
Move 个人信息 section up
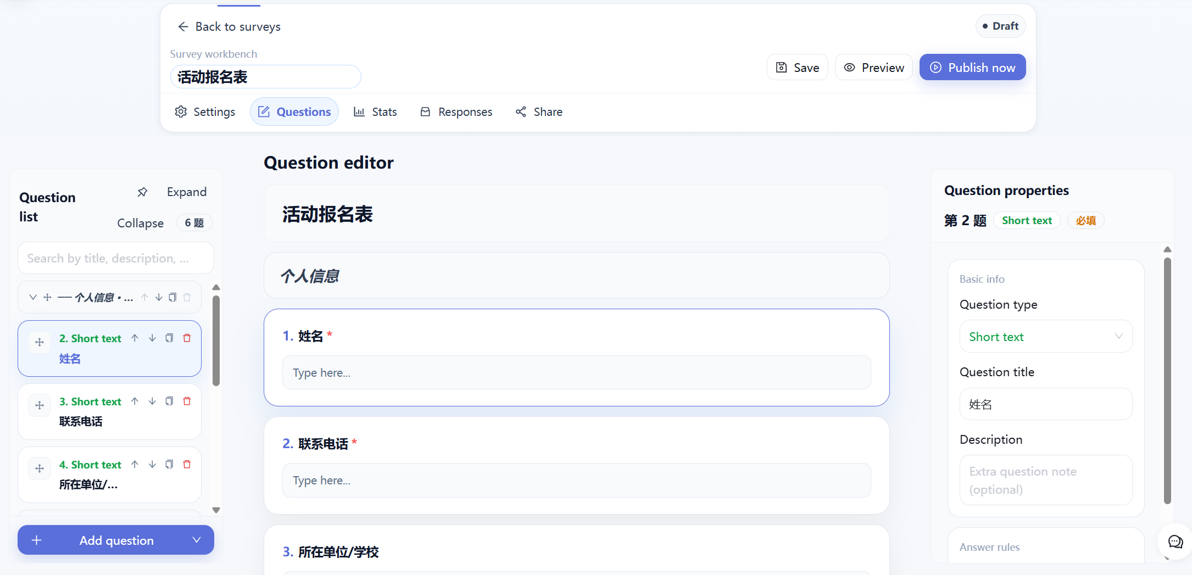point(144,297)
